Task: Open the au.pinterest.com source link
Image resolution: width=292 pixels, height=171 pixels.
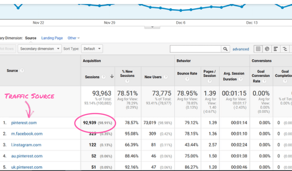Action: click(x=27, y=156)
